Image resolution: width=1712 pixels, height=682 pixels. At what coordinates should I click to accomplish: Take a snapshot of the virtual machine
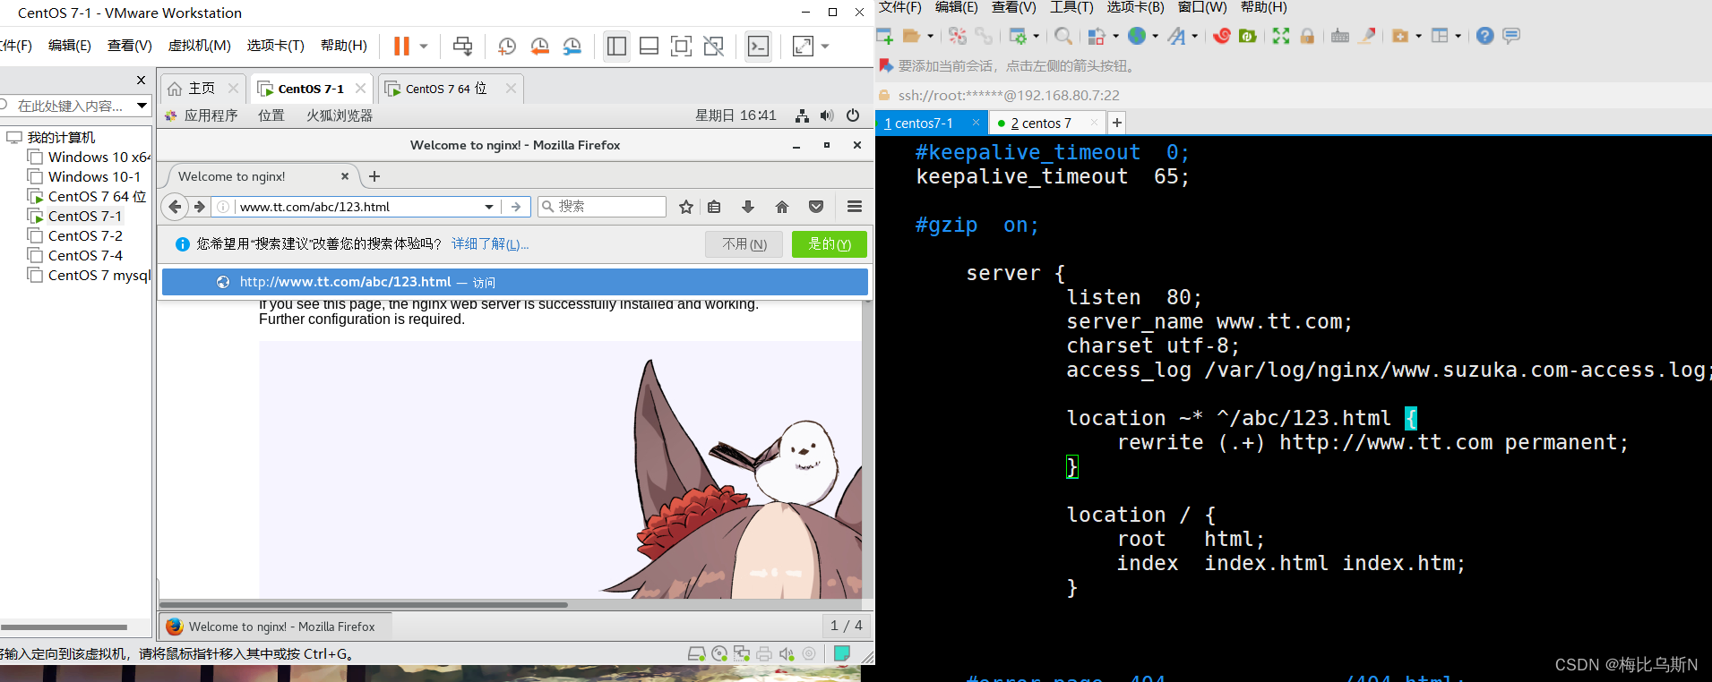507,46
